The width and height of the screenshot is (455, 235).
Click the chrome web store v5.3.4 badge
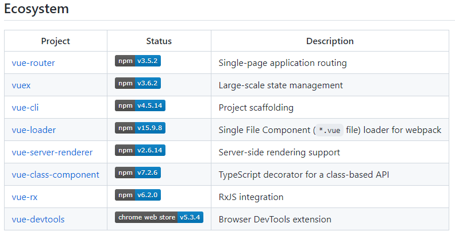point(159,218)
